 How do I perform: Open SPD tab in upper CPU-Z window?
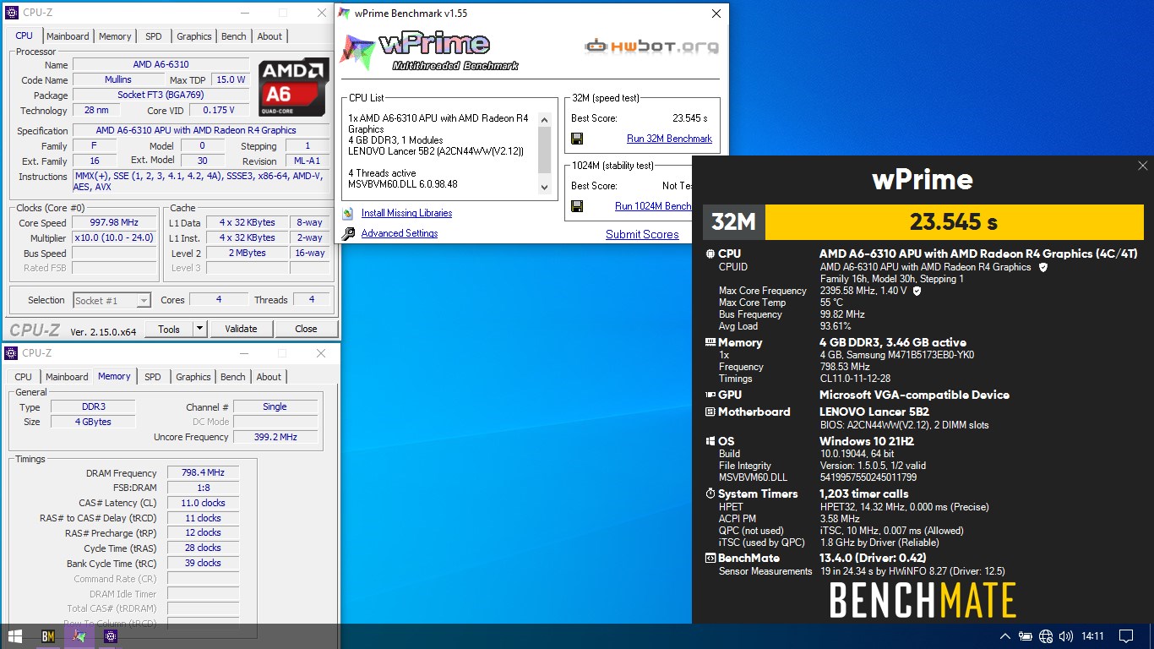154,36
